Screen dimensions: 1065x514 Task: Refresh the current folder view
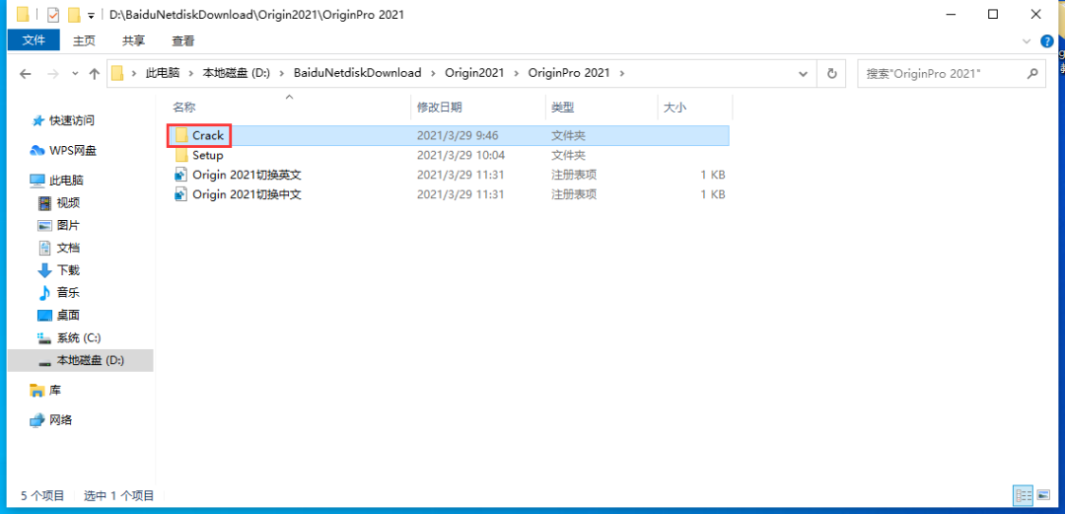pyautogui.click(x=832, y=73)
